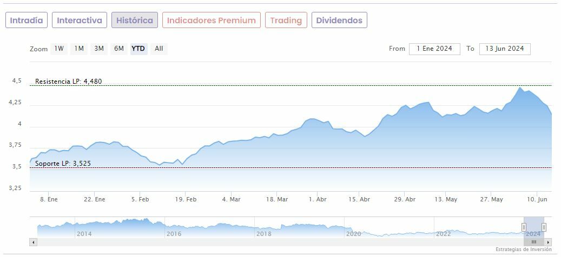This screenshot has width=561, height=257.
Task: Grab the left navigator range handle
Action: click(524, 227)
